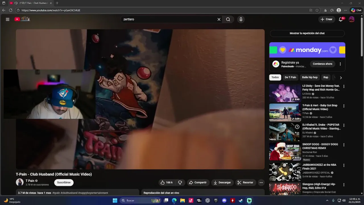
Task: Click the Descargar button
Action: pyautogui.click(x=222, y=183)
